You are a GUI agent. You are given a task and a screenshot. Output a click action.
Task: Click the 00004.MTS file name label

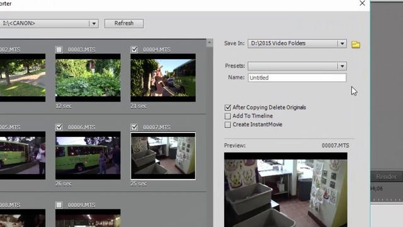[157, 50]
